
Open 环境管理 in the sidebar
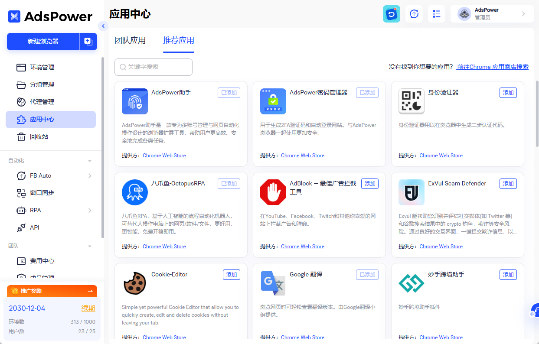[51, 67]
